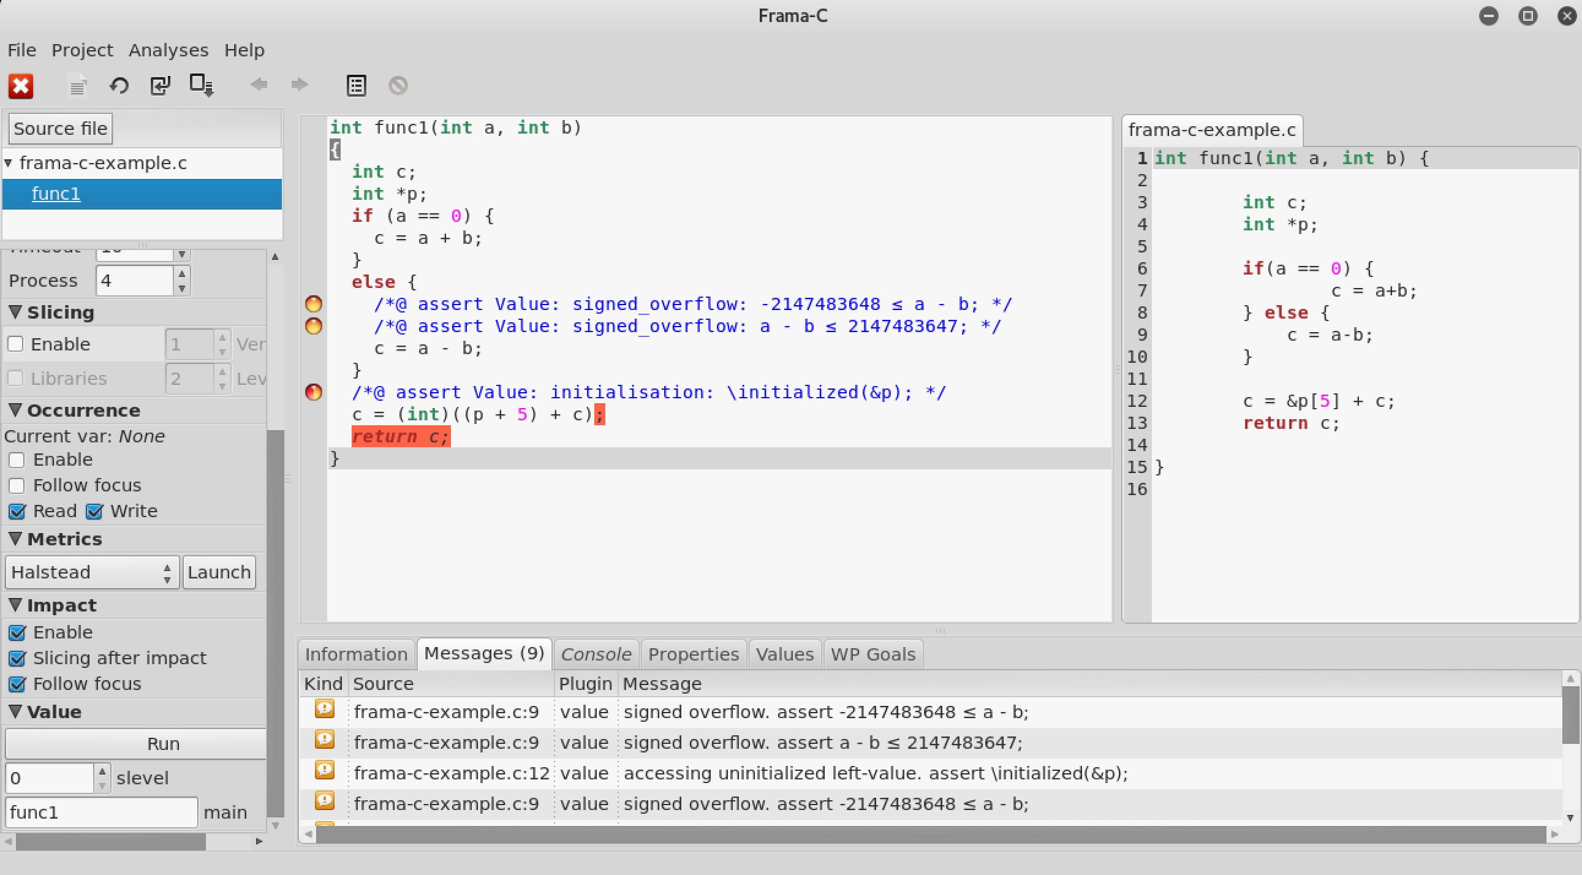Uncheck the Write checkbox

(x=94, y=512)
